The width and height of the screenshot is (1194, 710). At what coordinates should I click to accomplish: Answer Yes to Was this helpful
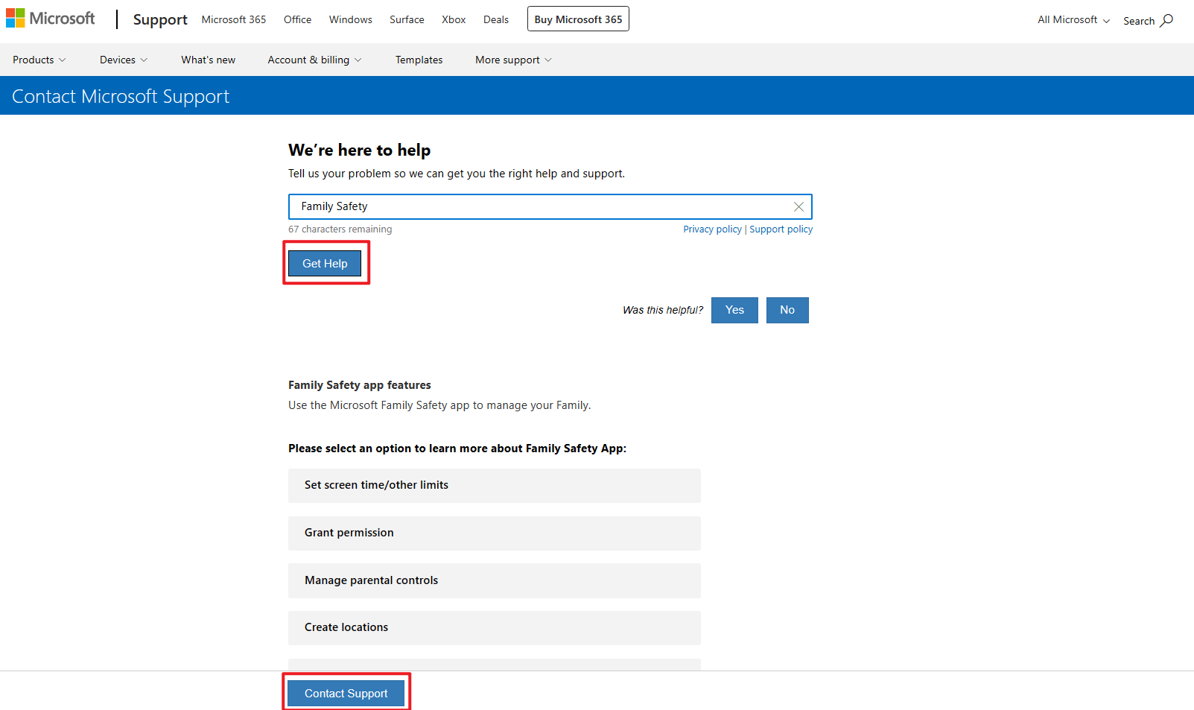[734, 310]
